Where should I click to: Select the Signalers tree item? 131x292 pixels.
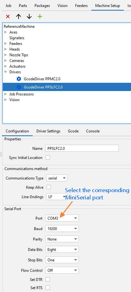[x=17, y=38]
